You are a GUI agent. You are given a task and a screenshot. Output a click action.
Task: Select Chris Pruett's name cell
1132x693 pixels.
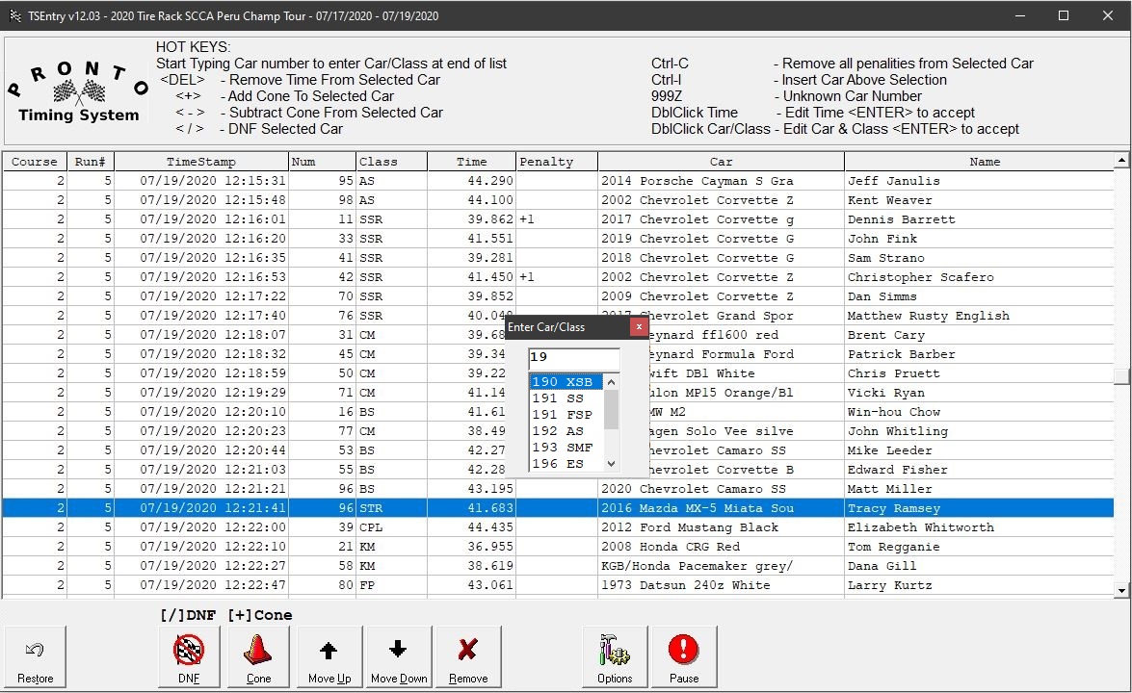tap(978, 372)
